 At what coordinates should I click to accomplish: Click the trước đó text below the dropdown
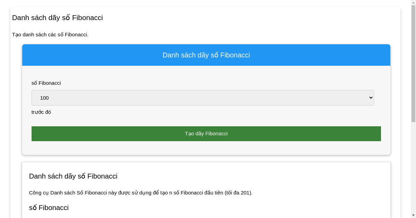pos(41,112)
